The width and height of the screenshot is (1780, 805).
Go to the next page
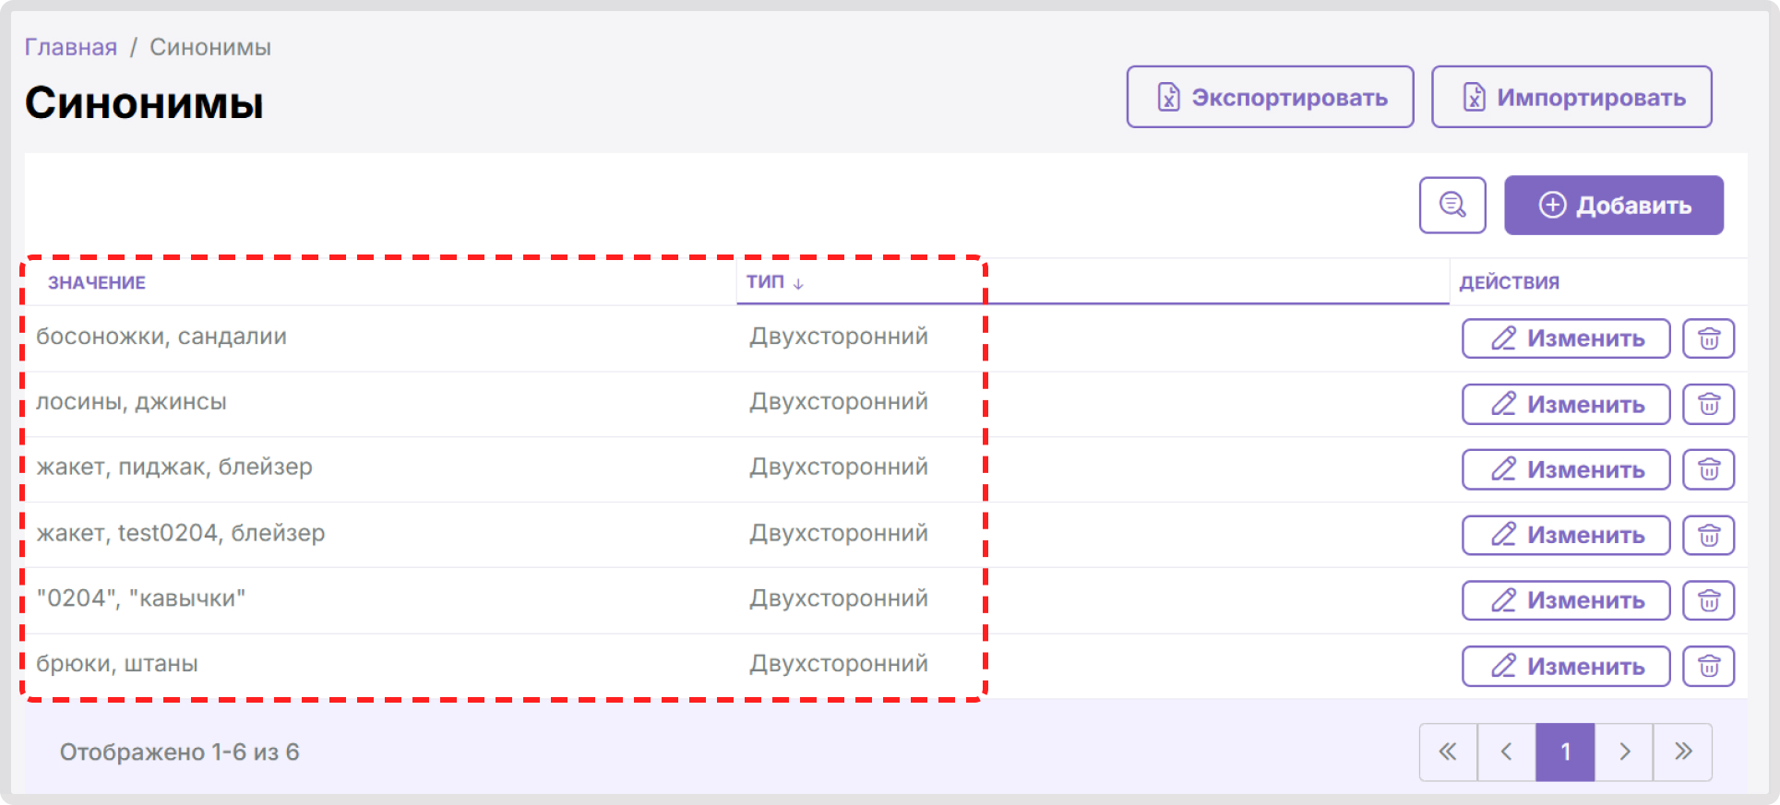click(1624, 752)
